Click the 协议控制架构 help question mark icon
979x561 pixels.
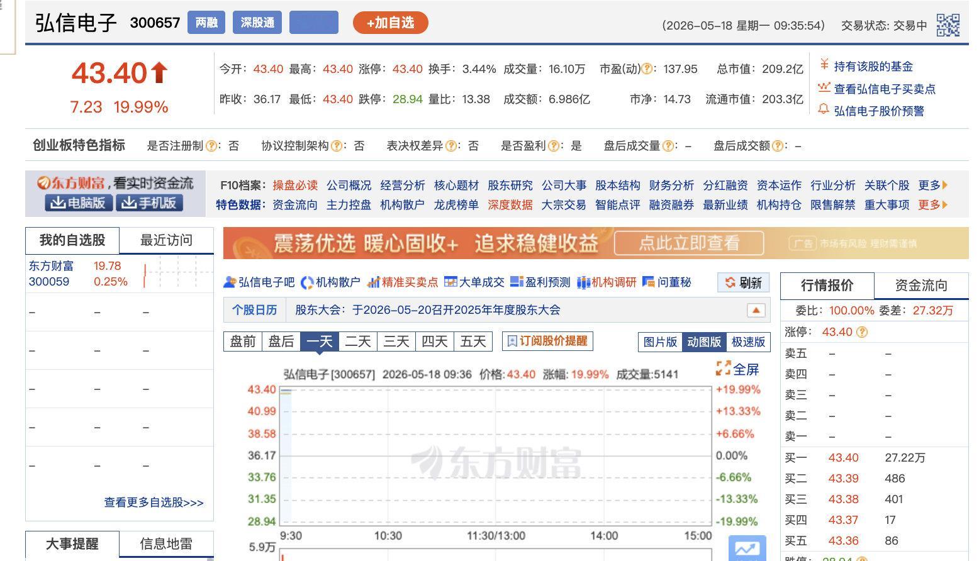(x=337, y=146)
